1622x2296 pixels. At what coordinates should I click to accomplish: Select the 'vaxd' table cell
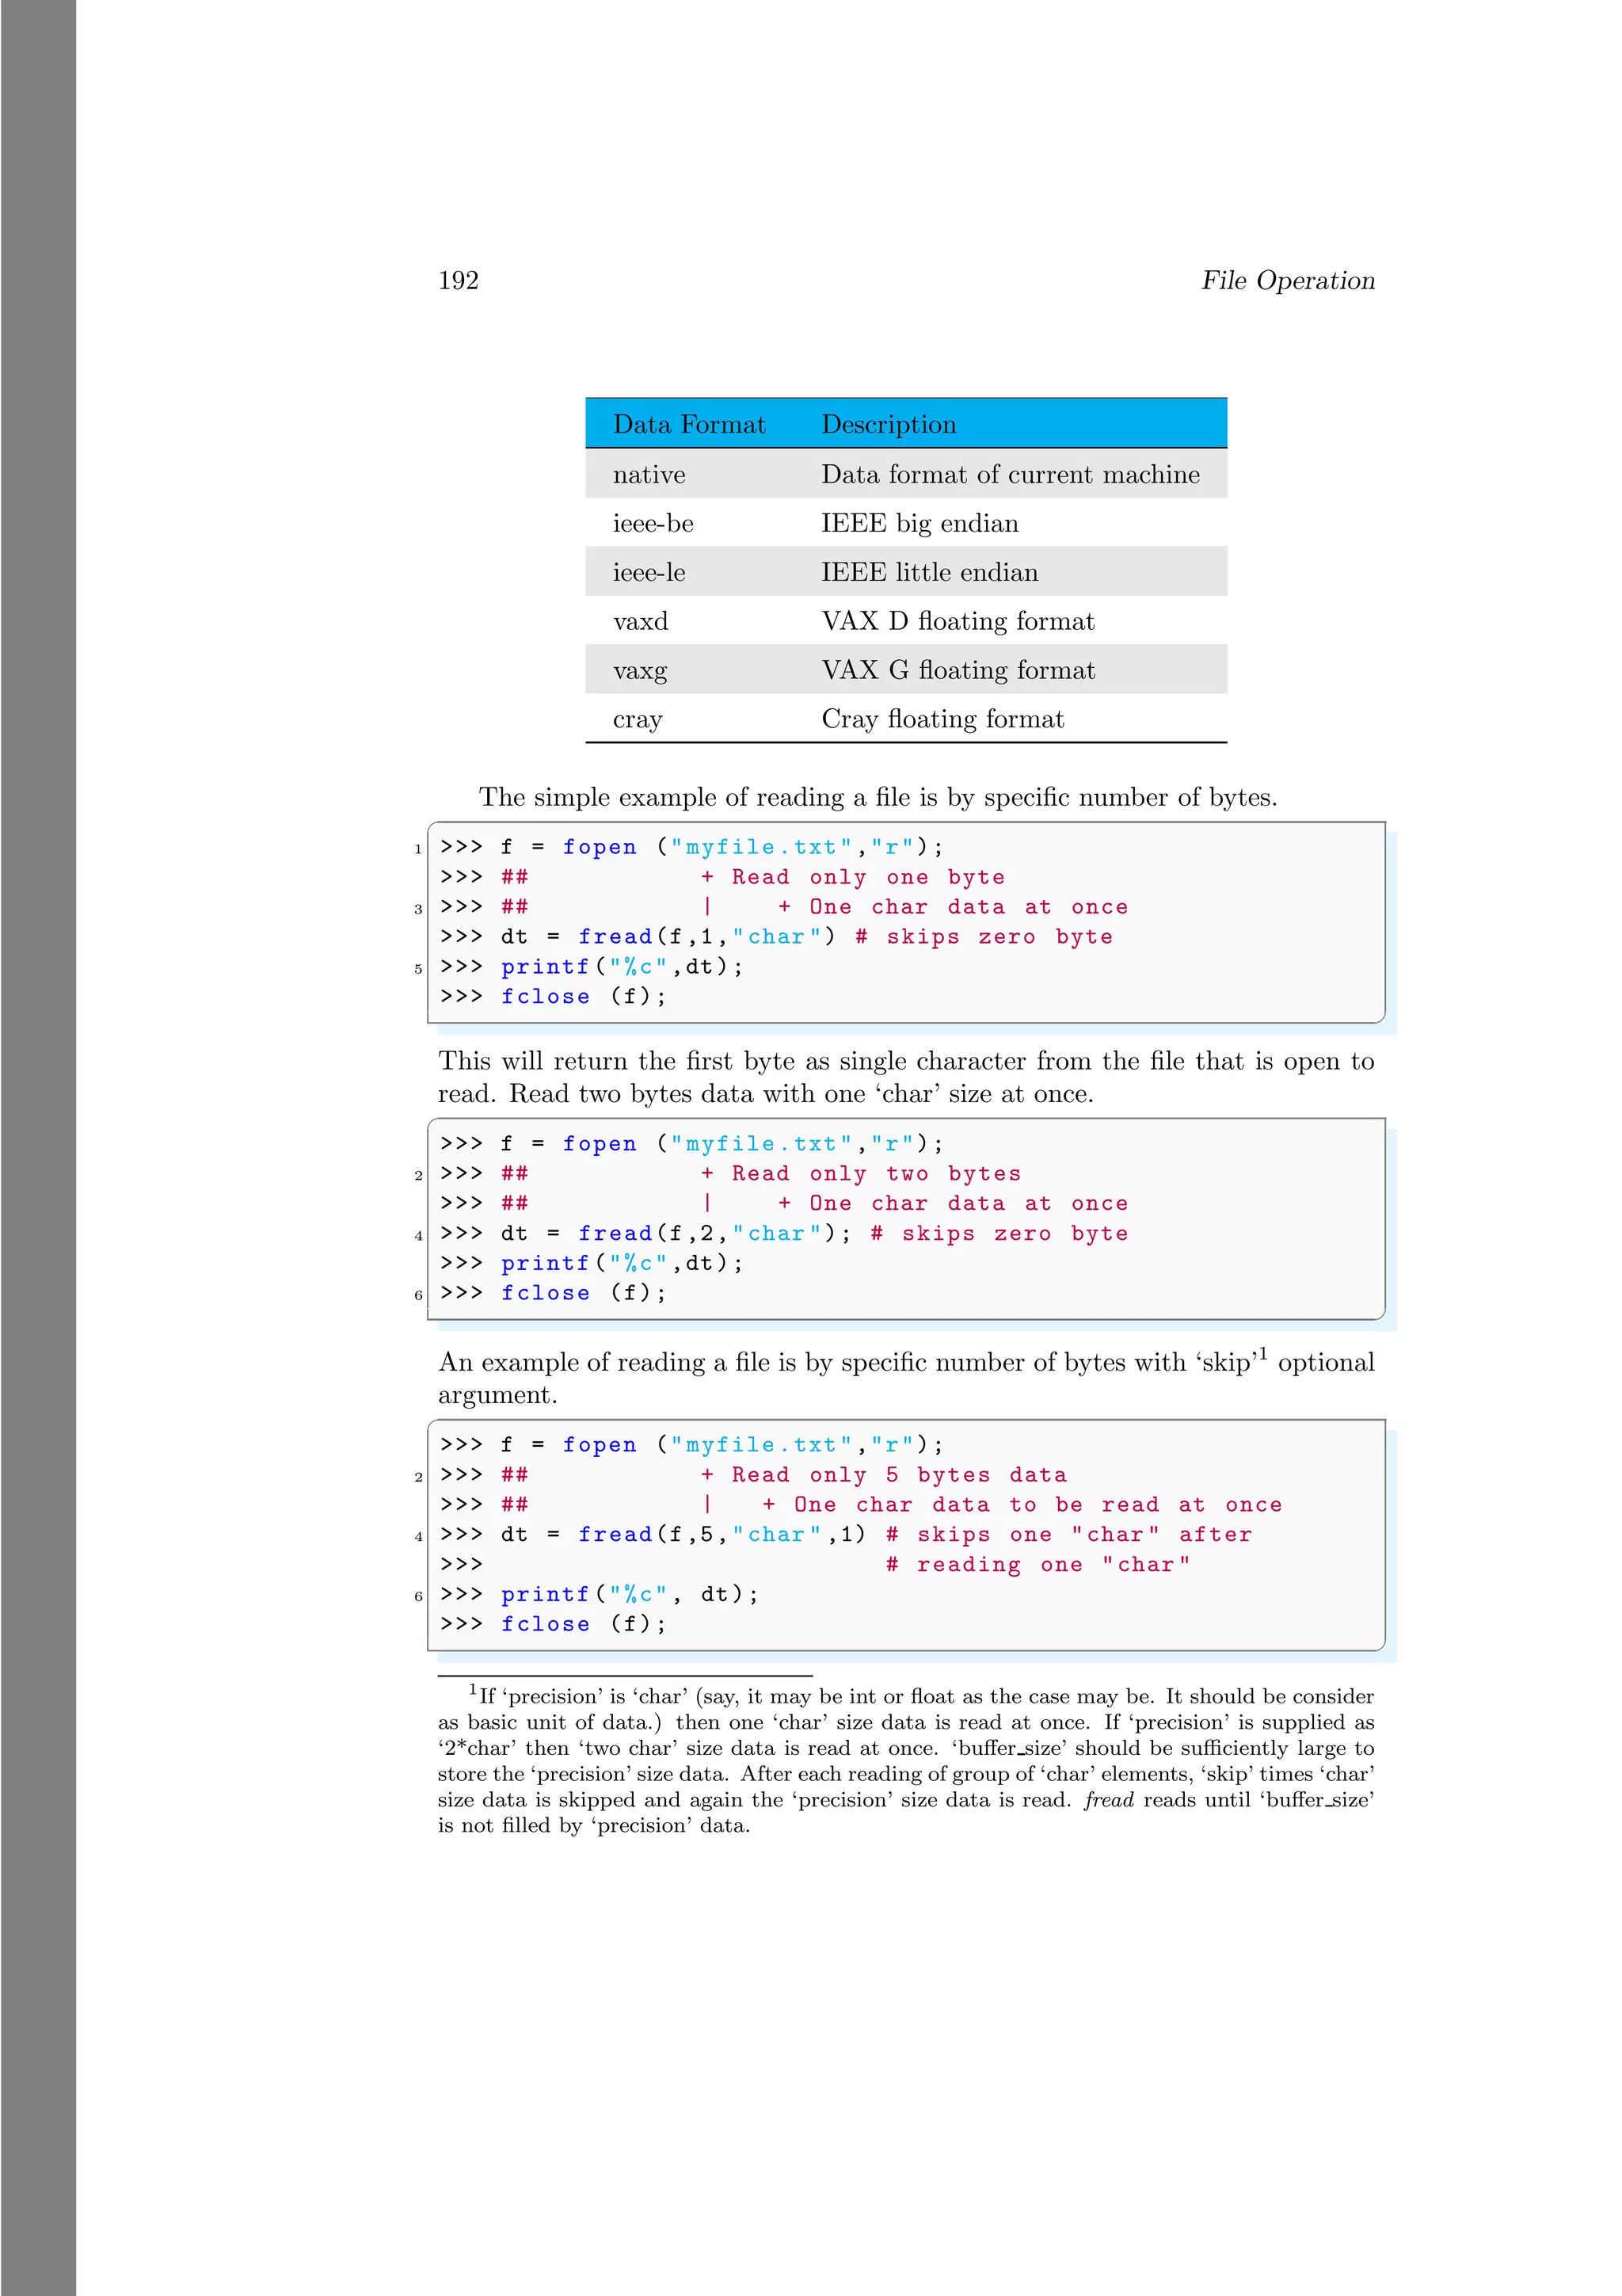[x=640, y=621]
